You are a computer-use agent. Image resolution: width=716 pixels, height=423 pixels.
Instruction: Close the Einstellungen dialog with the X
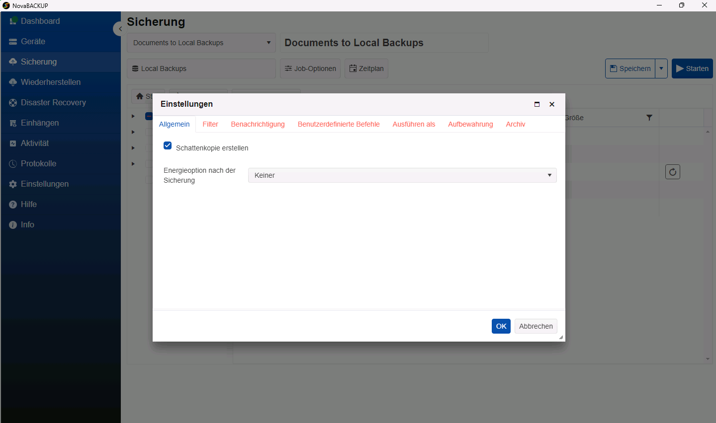[x=552, y=104]
